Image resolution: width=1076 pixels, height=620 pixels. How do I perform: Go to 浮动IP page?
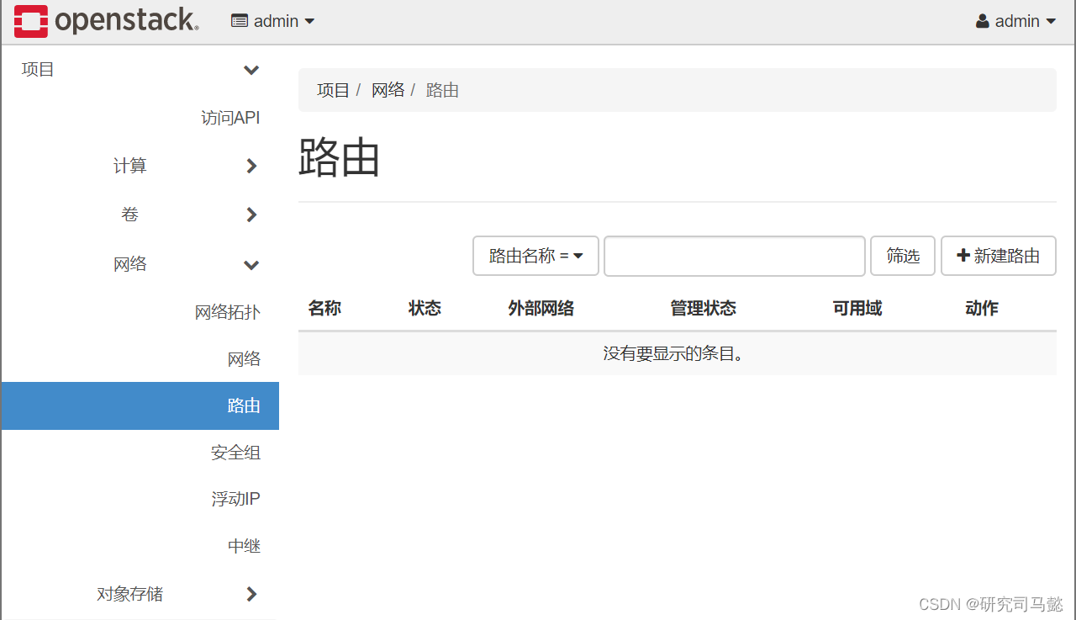click(235, 499)
